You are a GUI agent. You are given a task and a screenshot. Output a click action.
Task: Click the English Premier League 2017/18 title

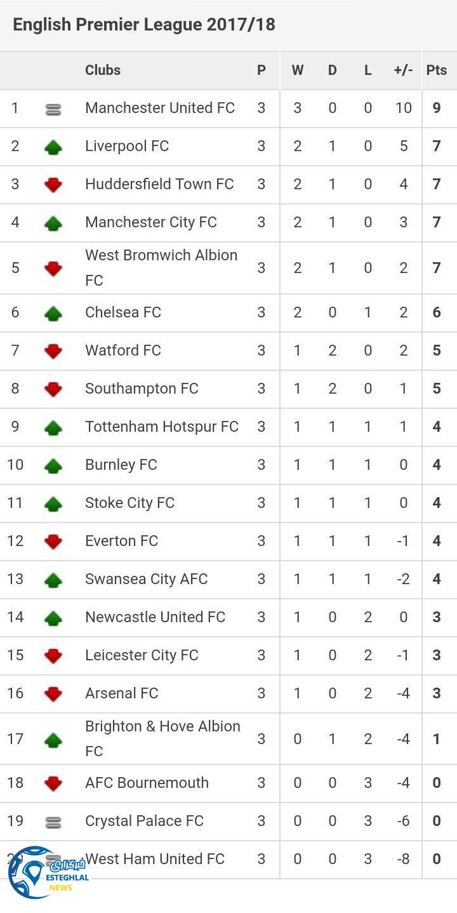pyautogui.click(x=144, y=25)
